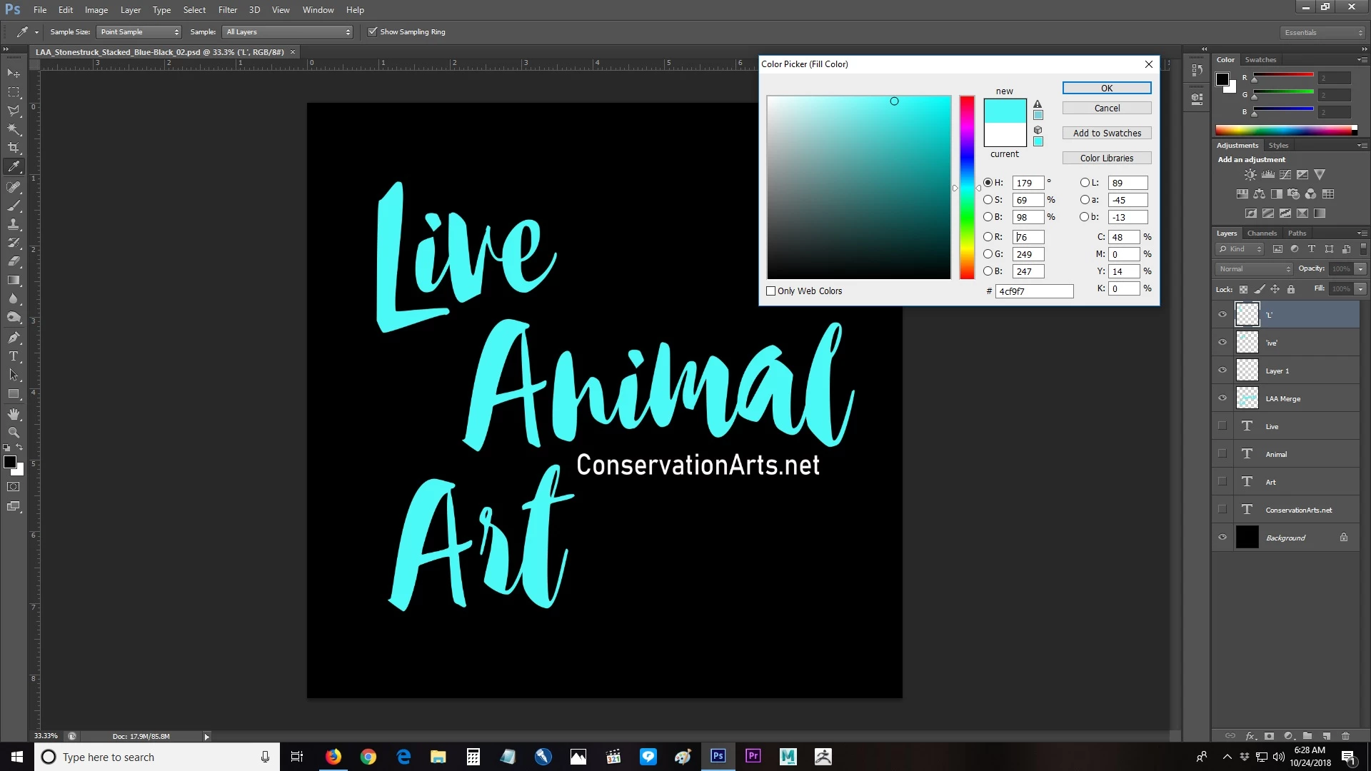Open the Sample Size dropdown
Screen dimensions: 1371x771
point(139,32)
